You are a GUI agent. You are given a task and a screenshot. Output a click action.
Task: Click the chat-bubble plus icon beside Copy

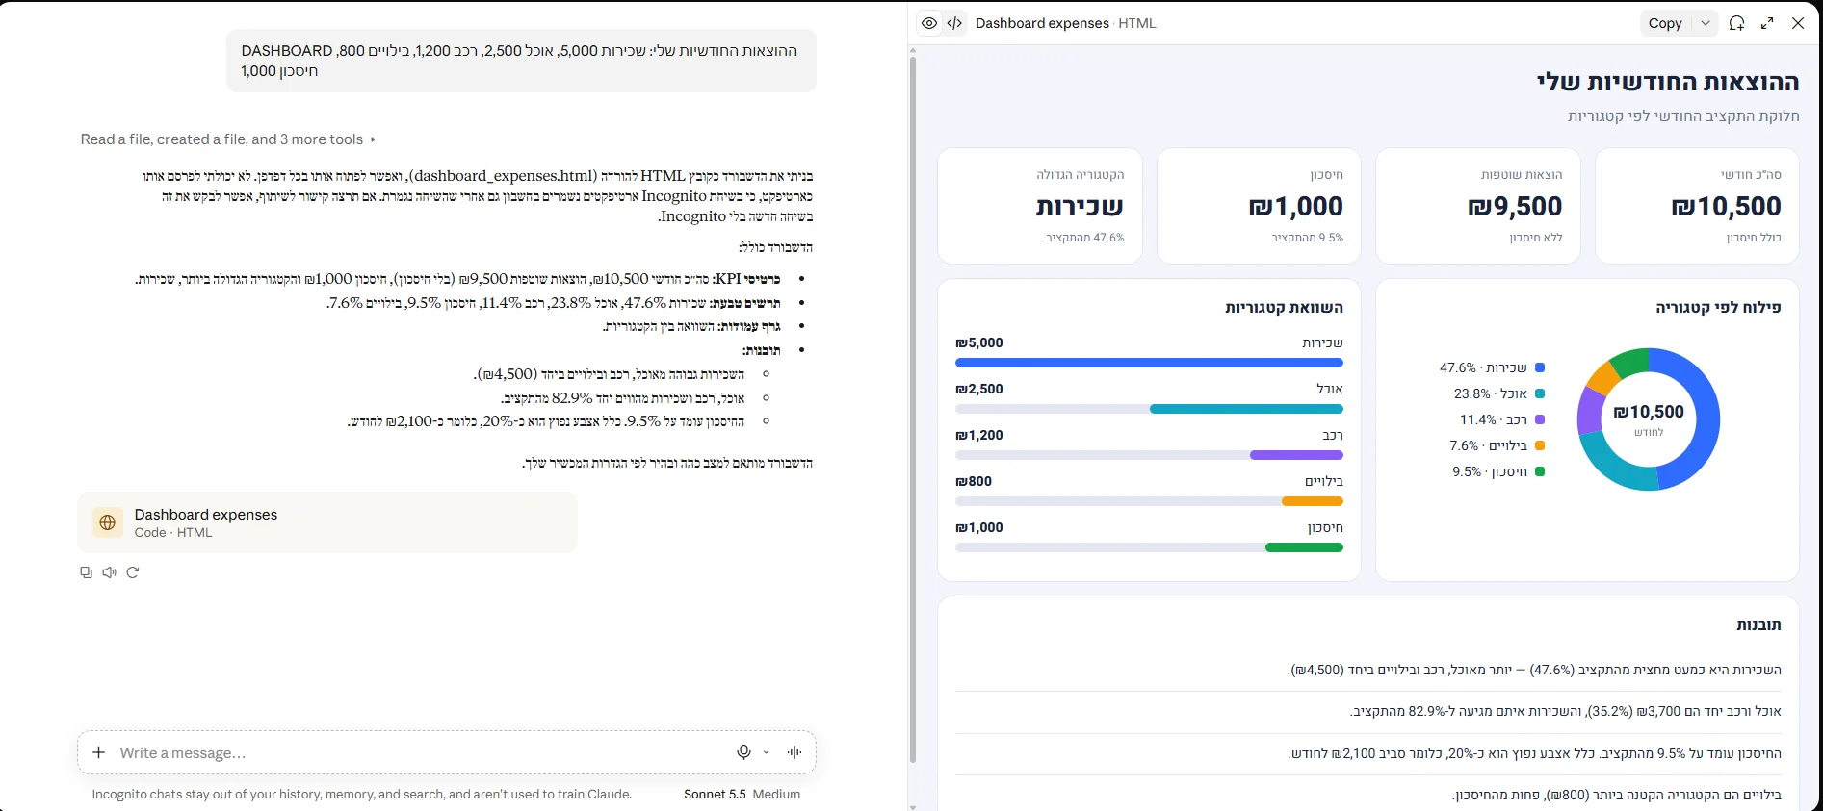point(1736,23)
